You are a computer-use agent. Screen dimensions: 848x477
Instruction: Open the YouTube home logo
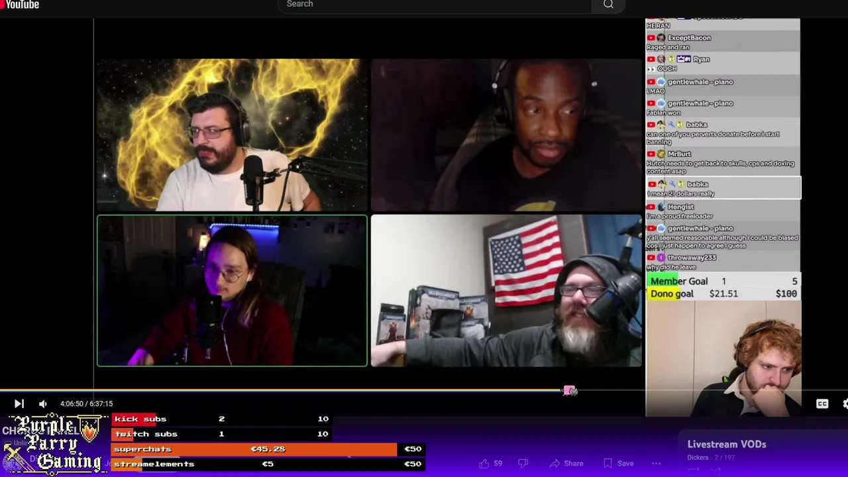point(20,5)
